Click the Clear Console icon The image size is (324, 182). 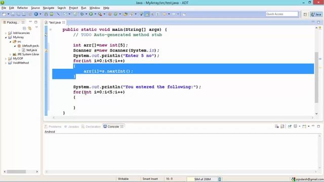pos(277,126)
